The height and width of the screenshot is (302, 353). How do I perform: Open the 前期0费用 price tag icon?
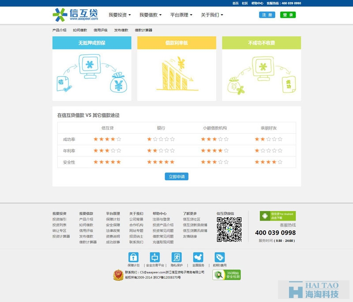[x=219, y=257]
